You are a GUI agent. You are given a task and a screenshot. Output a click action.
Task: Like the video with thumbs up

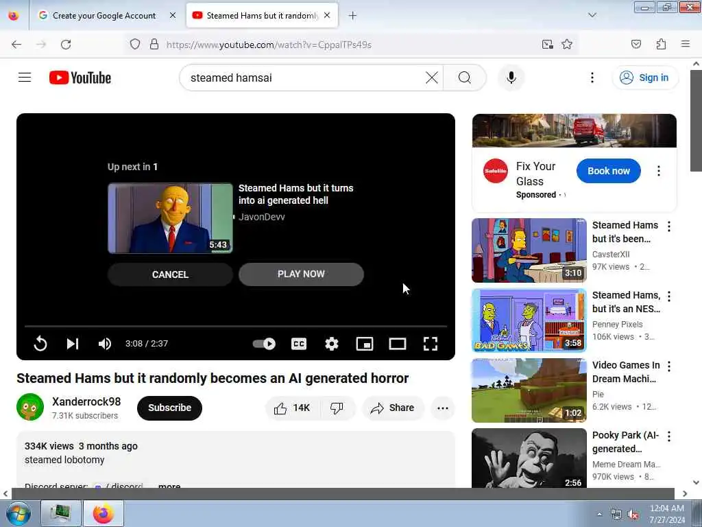(292, 408)
